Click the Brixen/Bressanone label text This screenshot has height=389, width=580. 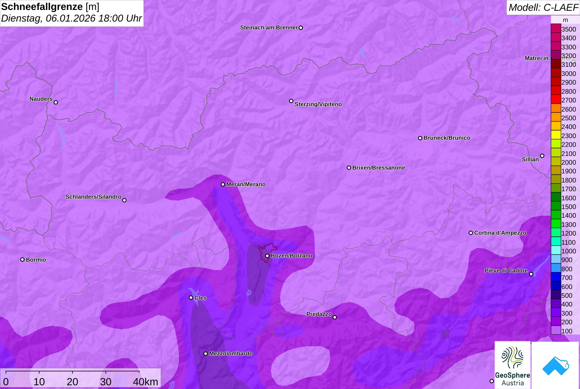379,168
